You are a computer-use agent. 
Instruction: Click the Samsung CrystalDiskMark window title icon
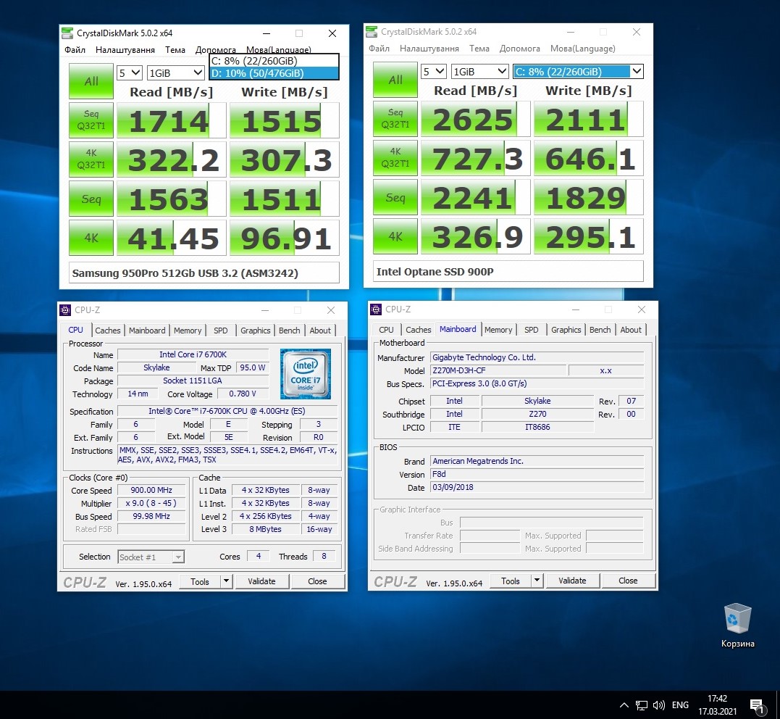67,33
